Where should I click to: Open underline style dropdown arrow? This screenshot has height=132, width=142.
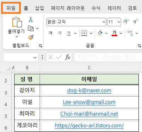pos(76,33)
